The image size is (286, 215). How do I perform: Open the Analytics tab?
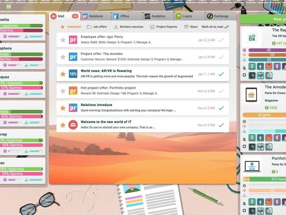(x=158, y=16)
